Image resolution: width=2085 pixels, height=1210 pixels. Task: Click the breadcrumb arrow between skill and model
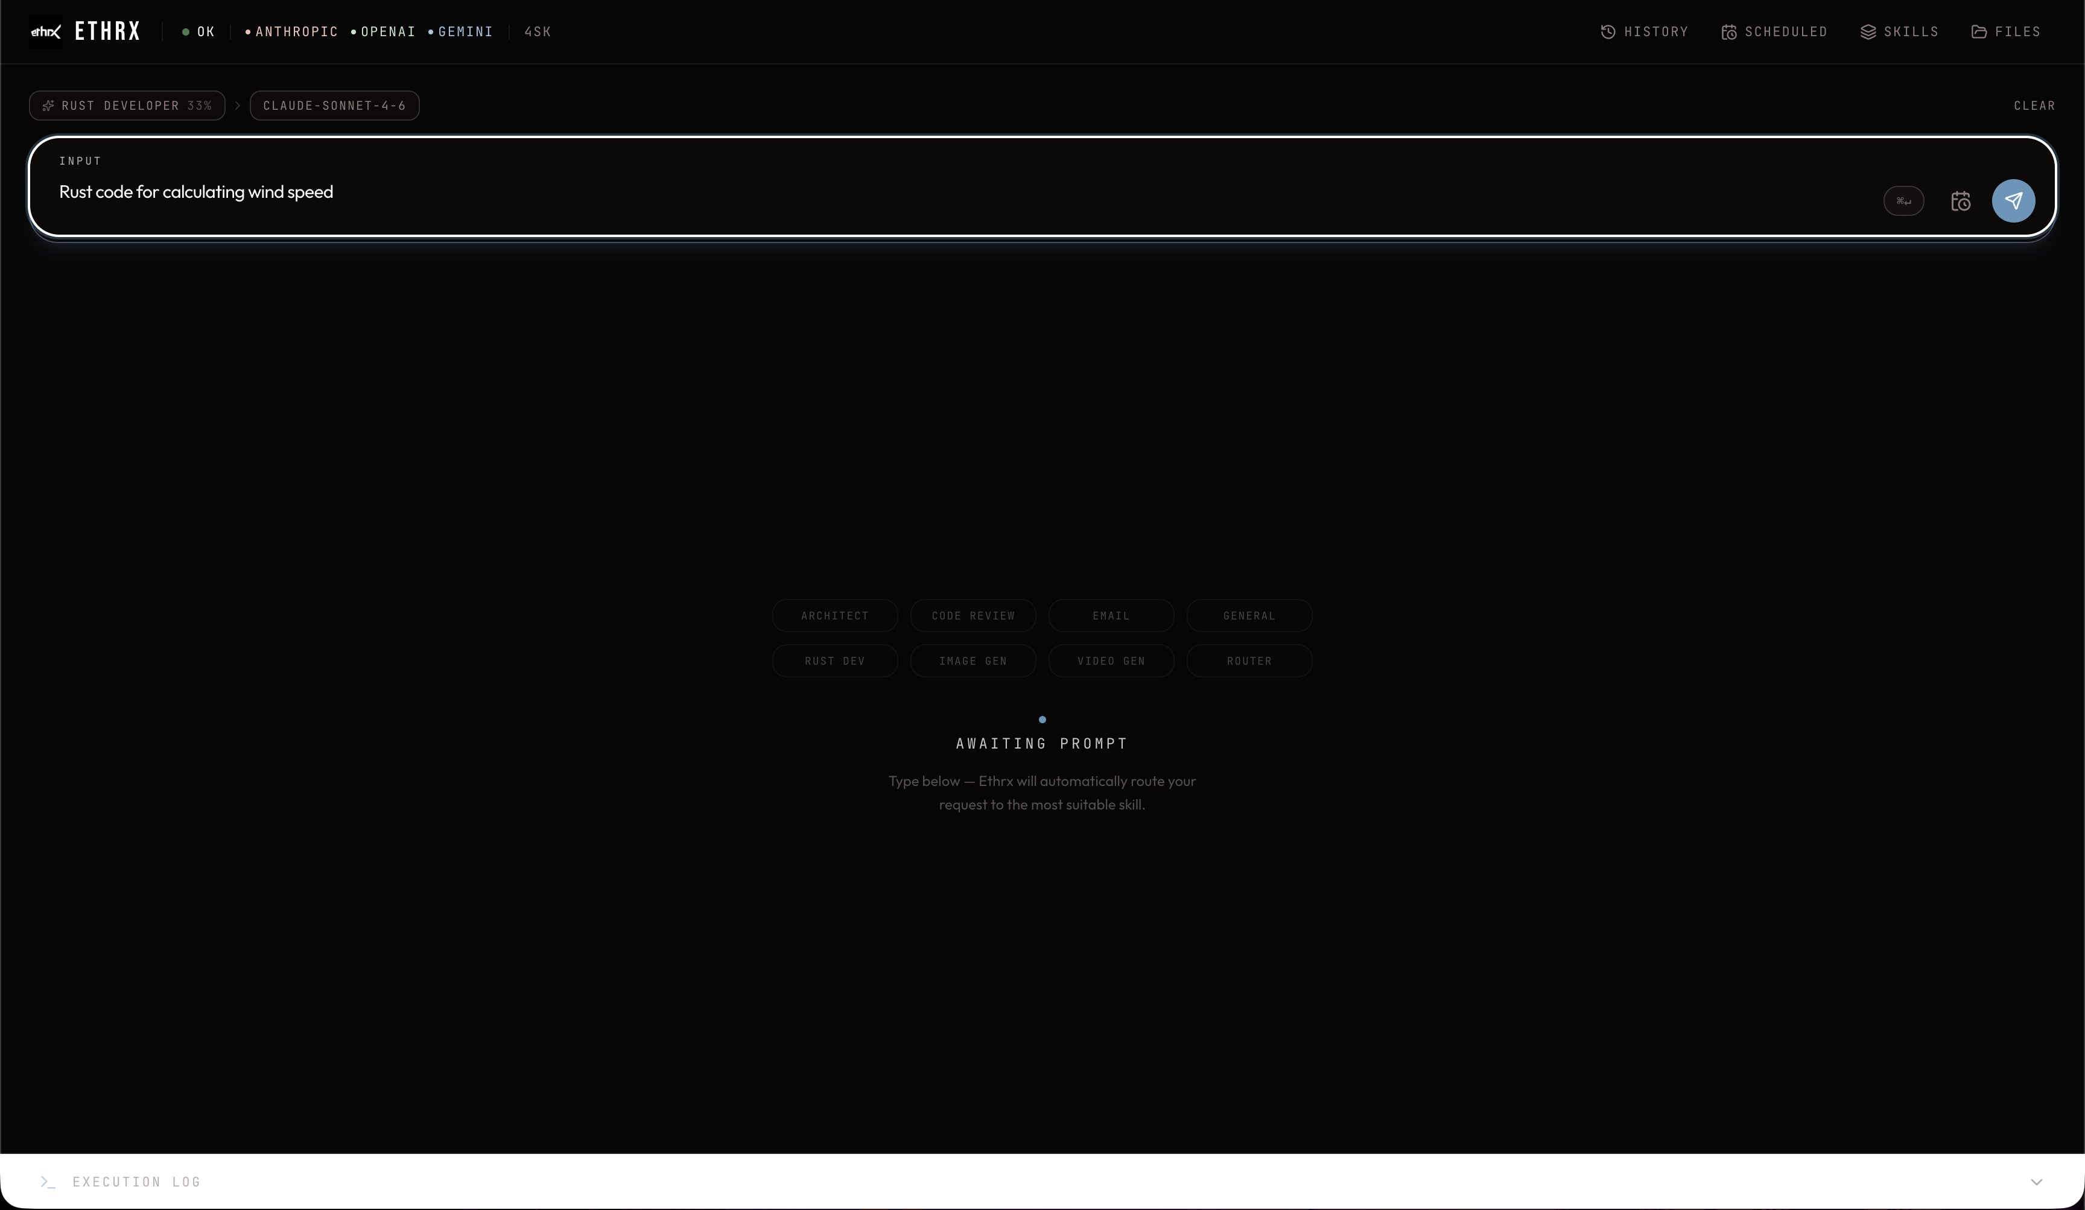pos(238,105)
